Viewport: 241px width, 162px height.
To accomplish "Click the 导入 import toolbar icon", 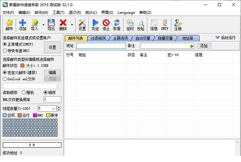I will [35, 25].
